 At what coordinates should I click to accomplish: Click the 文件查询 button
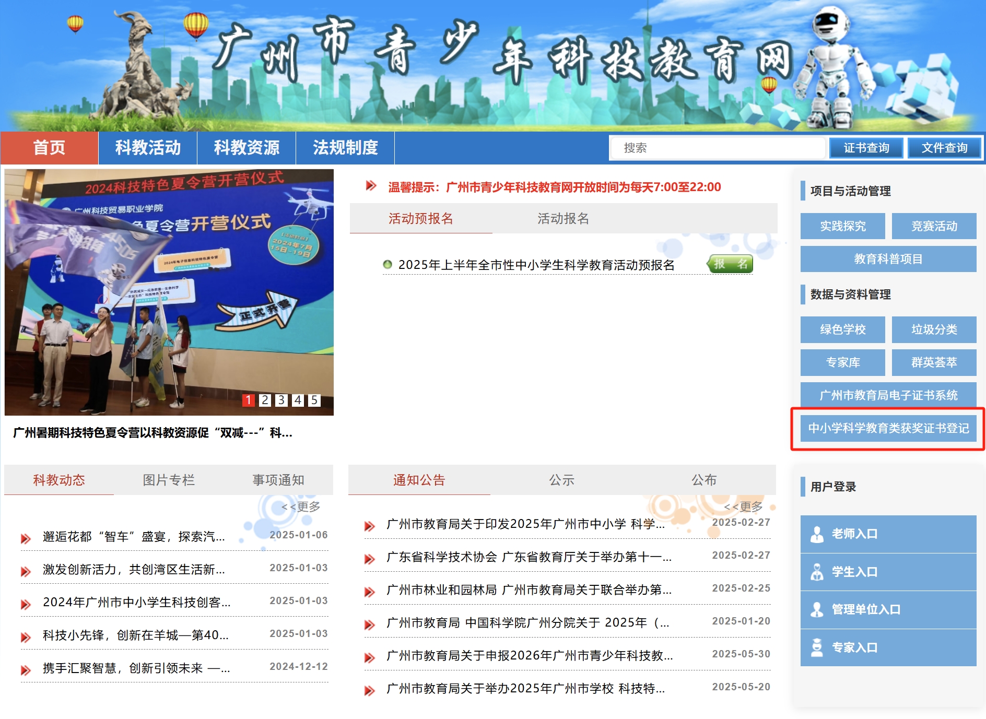944,148
